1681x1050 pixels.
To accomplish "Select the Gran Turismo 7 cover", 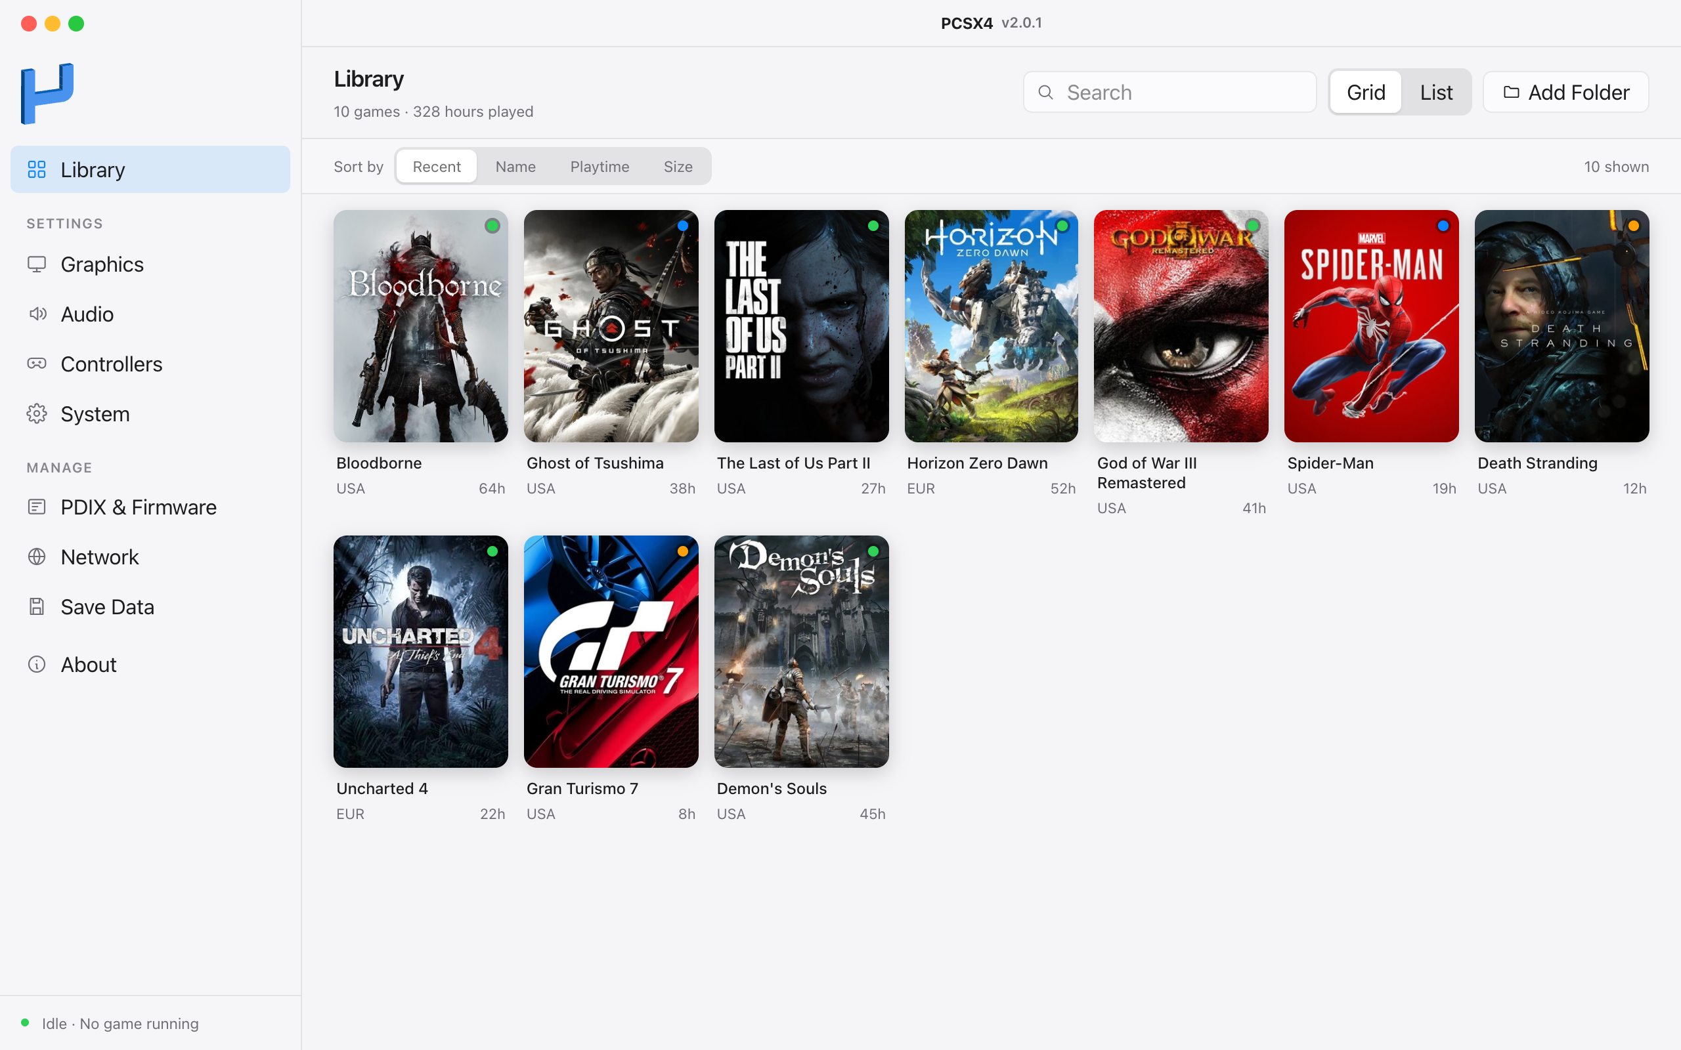I will [x=611, y=652].
